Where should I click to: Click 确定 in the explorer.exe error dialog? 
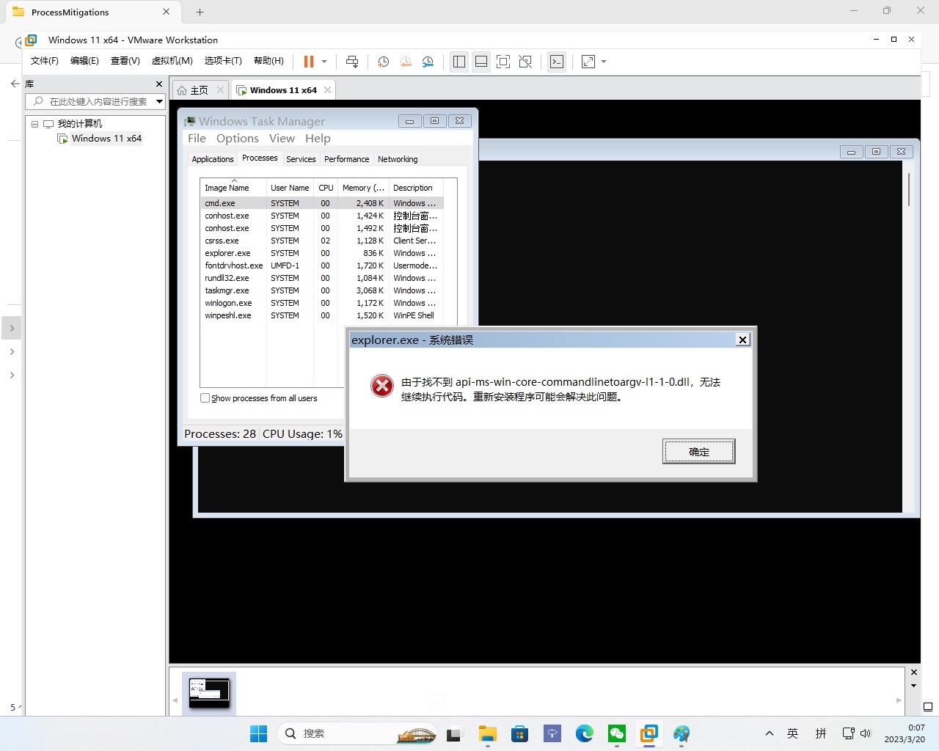[x=698, y=452]
